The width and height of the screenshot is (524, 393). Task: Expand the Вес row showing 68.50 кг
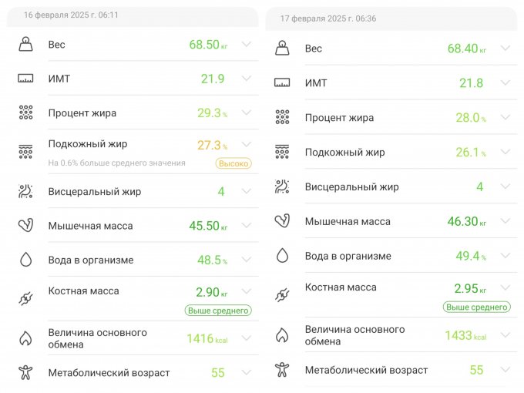point(247,44)
